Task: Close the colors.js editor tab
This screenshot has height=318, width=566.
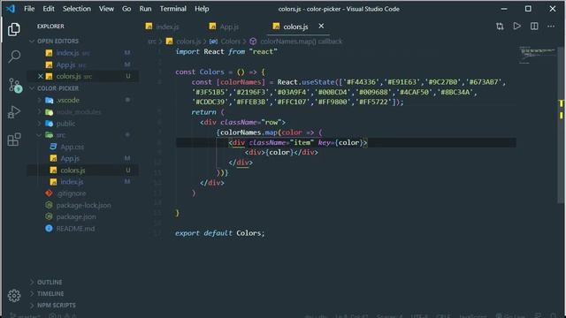Action: (x=321, y=26)
